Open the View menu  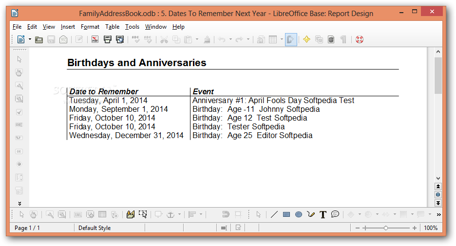[49, 27]
